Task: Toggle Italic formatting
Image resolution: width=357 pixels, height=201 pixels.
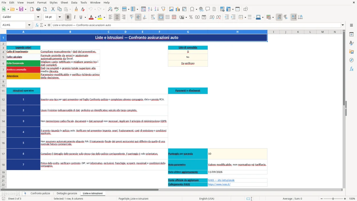Action: [x=75, y=17]
